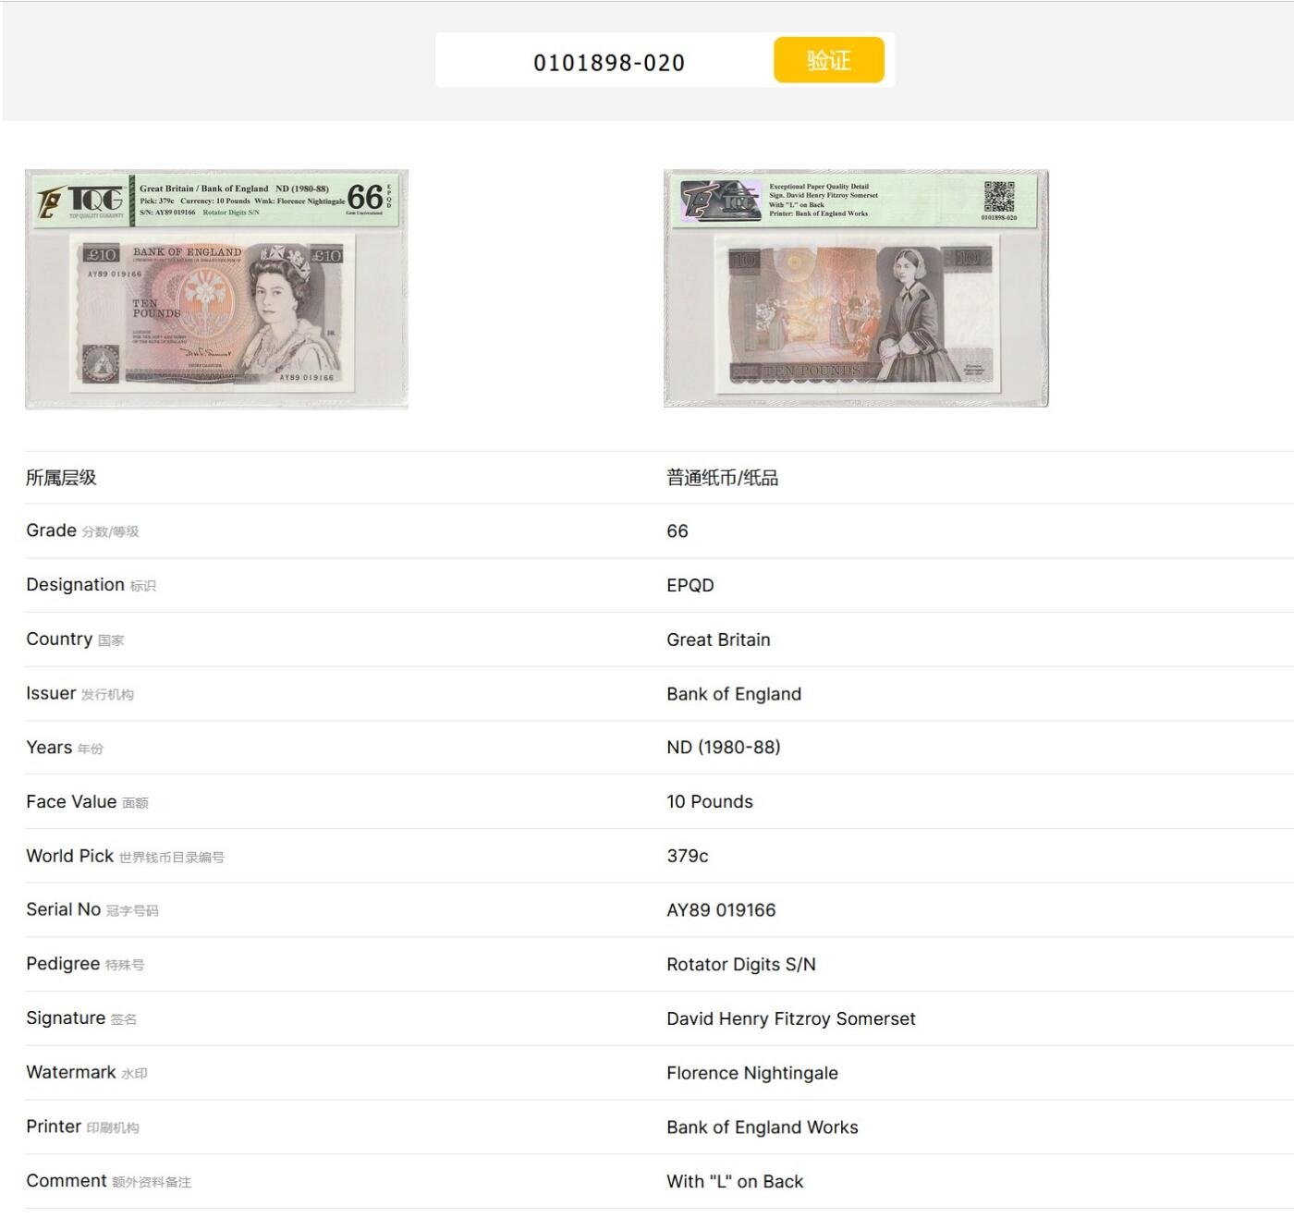
Task: Click the yellow 验证 verify button
Action: click(x=828, y=60)
